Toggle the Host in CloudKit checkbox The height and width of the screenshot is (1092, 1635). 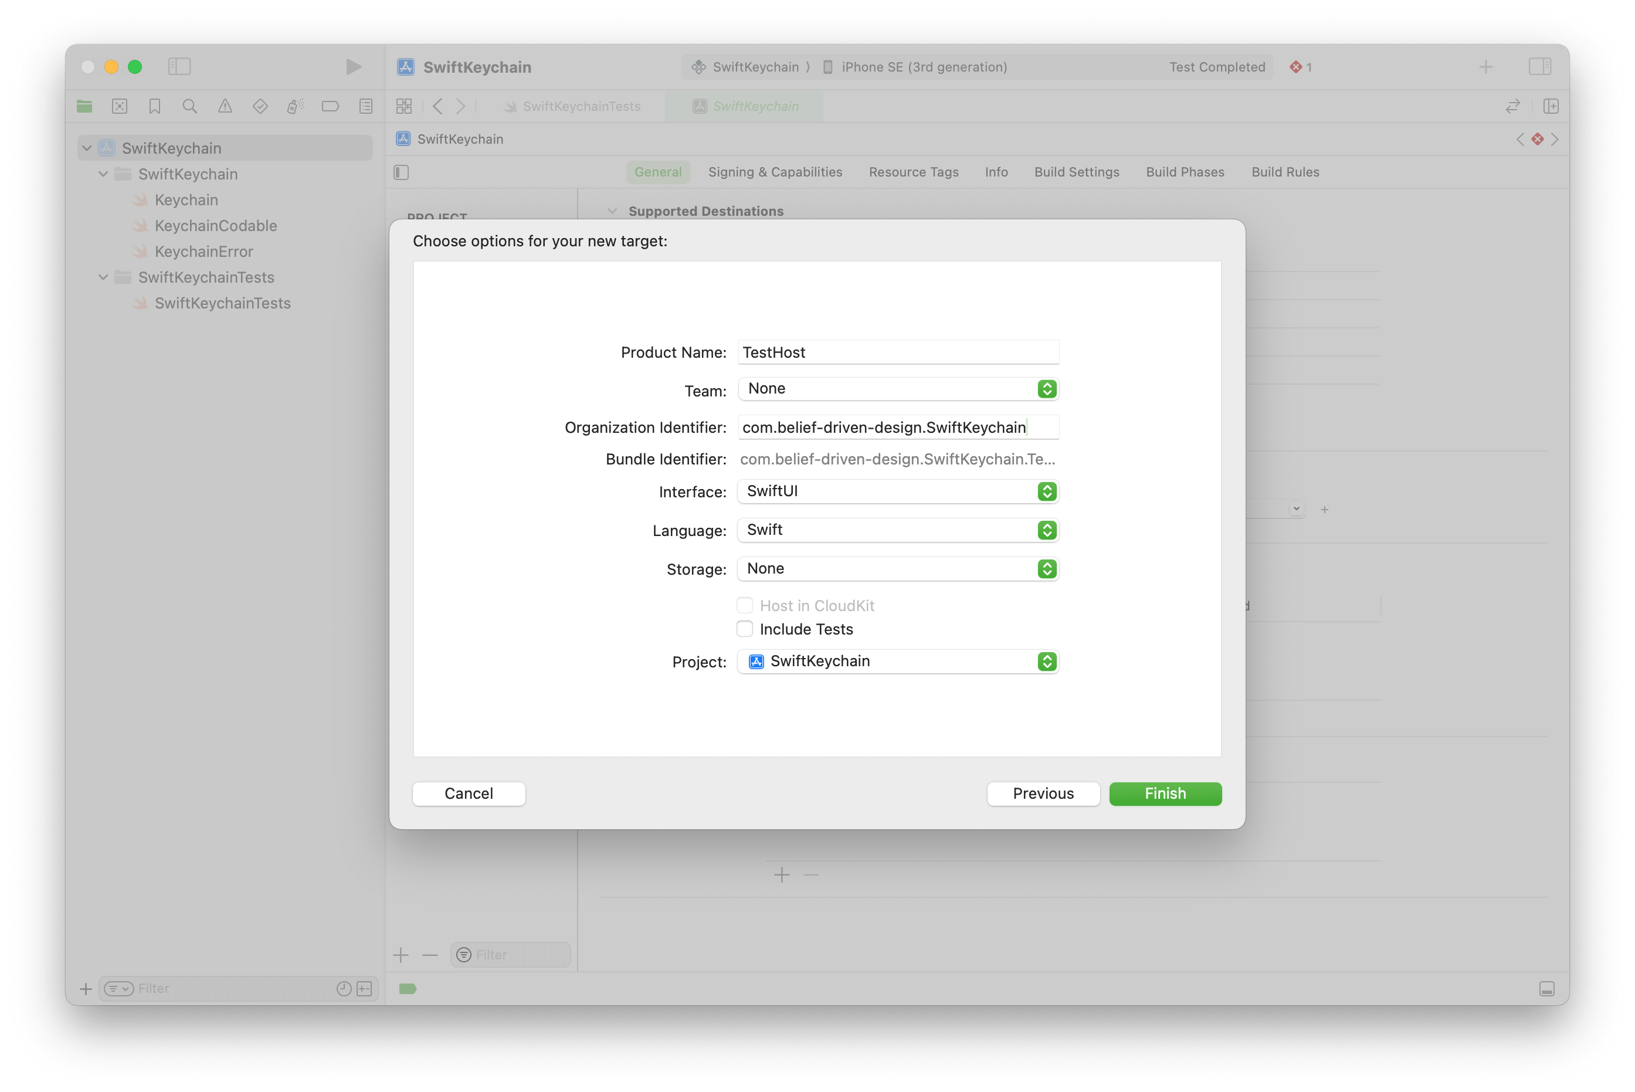(744, 605)
